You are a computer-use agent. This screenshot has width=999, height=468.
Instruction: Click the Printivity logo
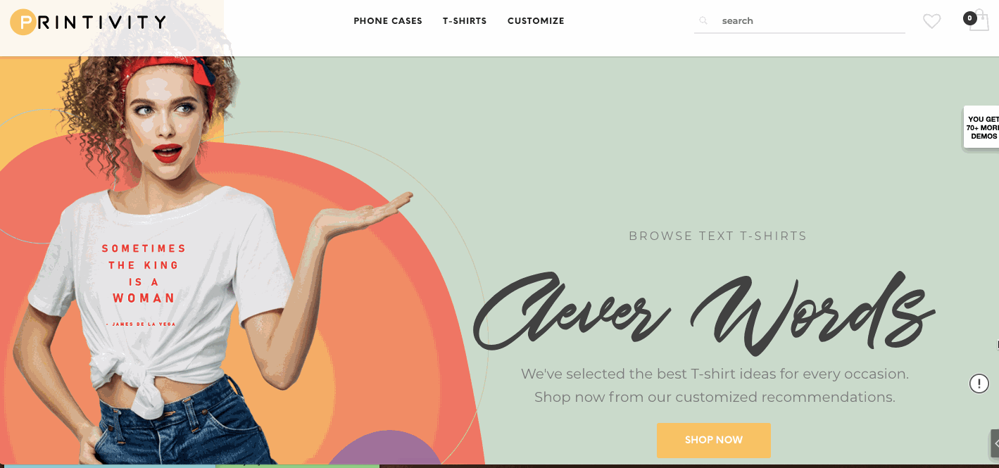[89, 22]
